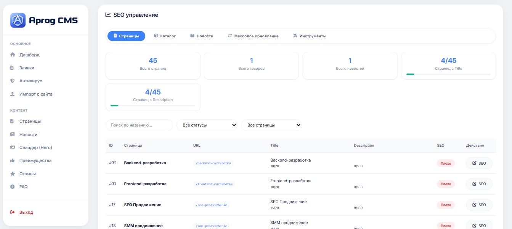Click the refresh icon in Массовое обновление tab

(x=230, y=36)
